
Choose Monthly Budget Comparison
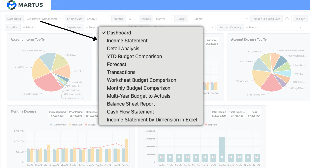(151, 88)
